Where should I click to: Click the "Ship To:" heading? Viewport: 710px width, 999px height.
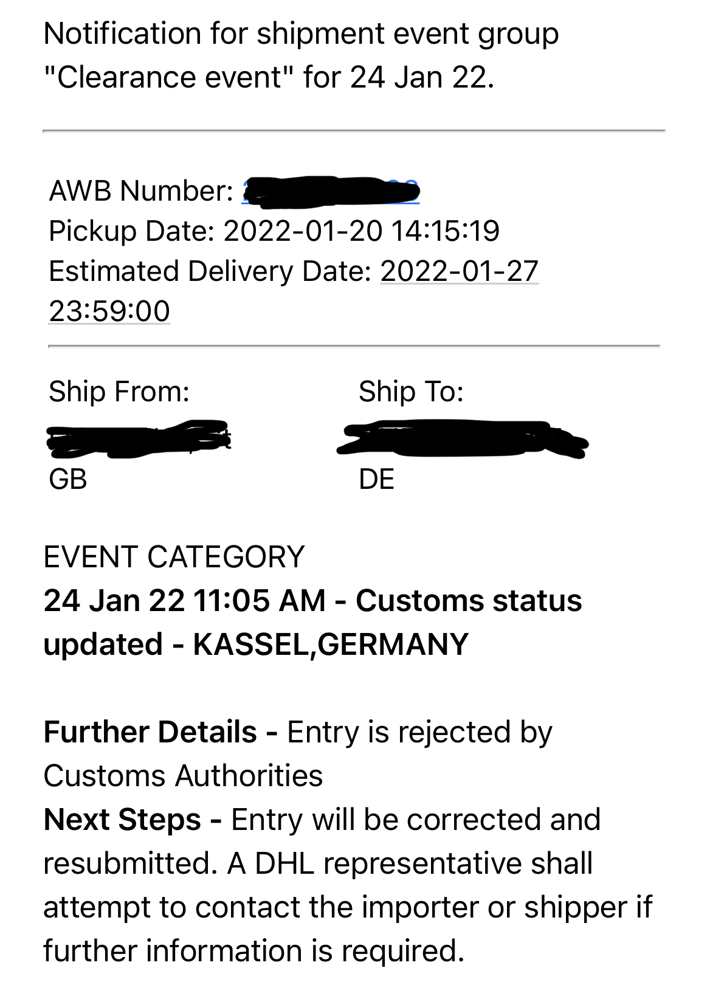tap(411, 392)
